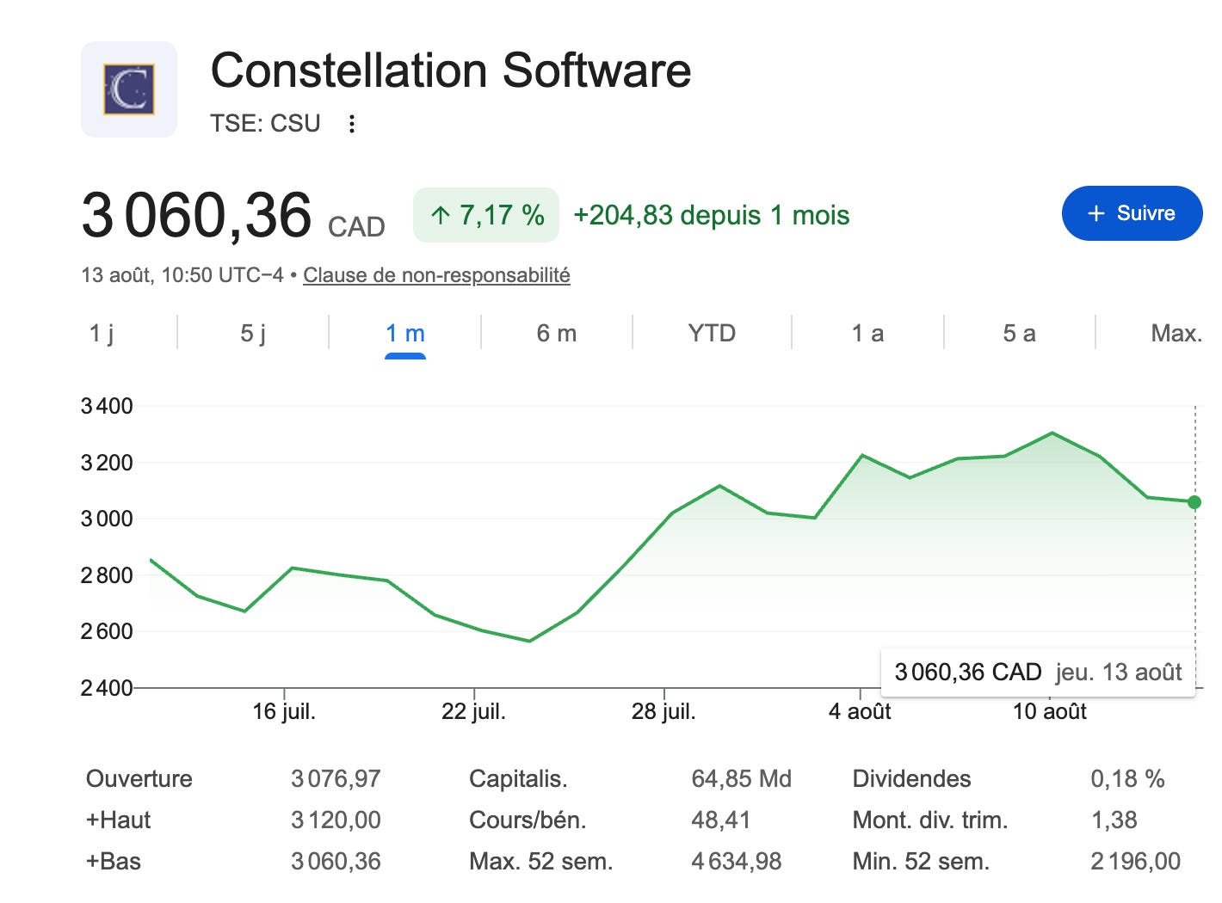Select the 5 j time range tab
Viewport: 1222px width, 903px height.
253,333
